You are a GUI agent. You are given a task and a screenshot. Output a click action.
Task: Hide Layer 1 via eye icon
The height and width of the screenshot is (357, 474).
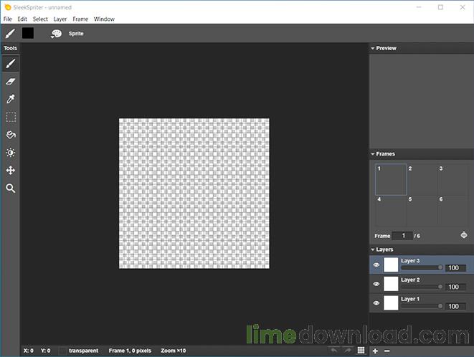point(376,303)
